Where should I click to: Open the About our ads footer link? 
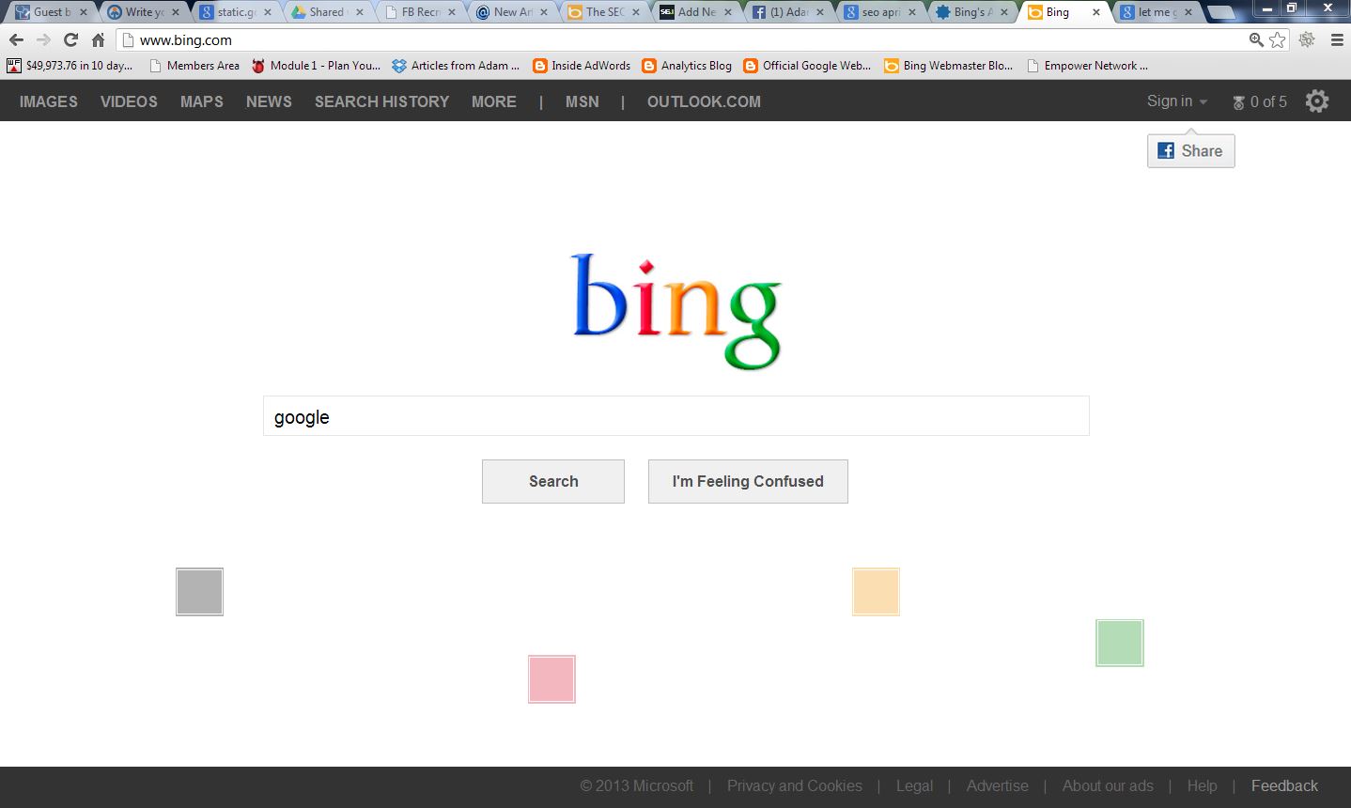1108,785
